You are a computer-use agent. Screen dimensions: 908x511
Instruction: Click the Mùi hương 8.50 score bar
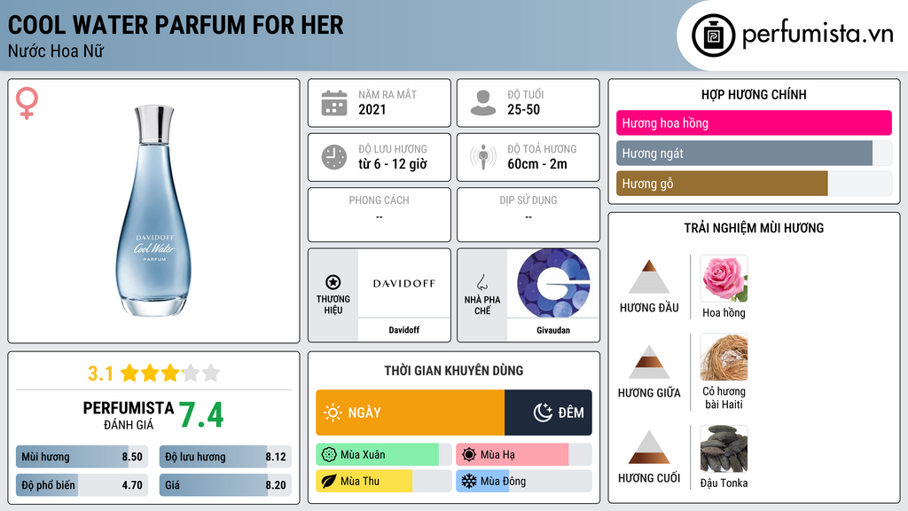(x=82, y=457)
